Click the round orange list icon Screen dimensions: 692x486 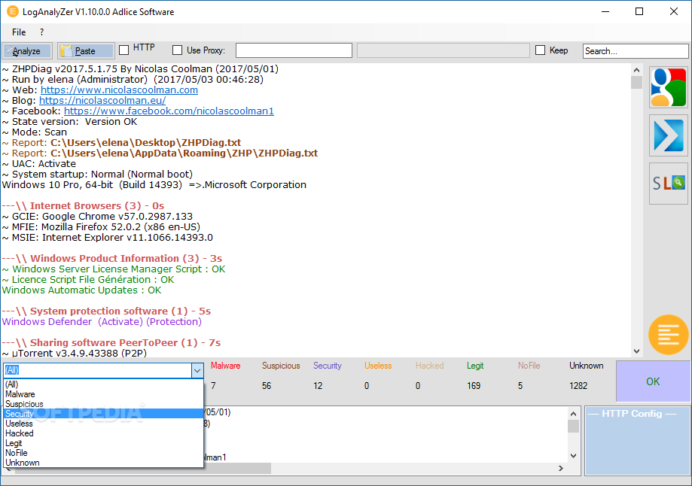[x=668, y=335]
